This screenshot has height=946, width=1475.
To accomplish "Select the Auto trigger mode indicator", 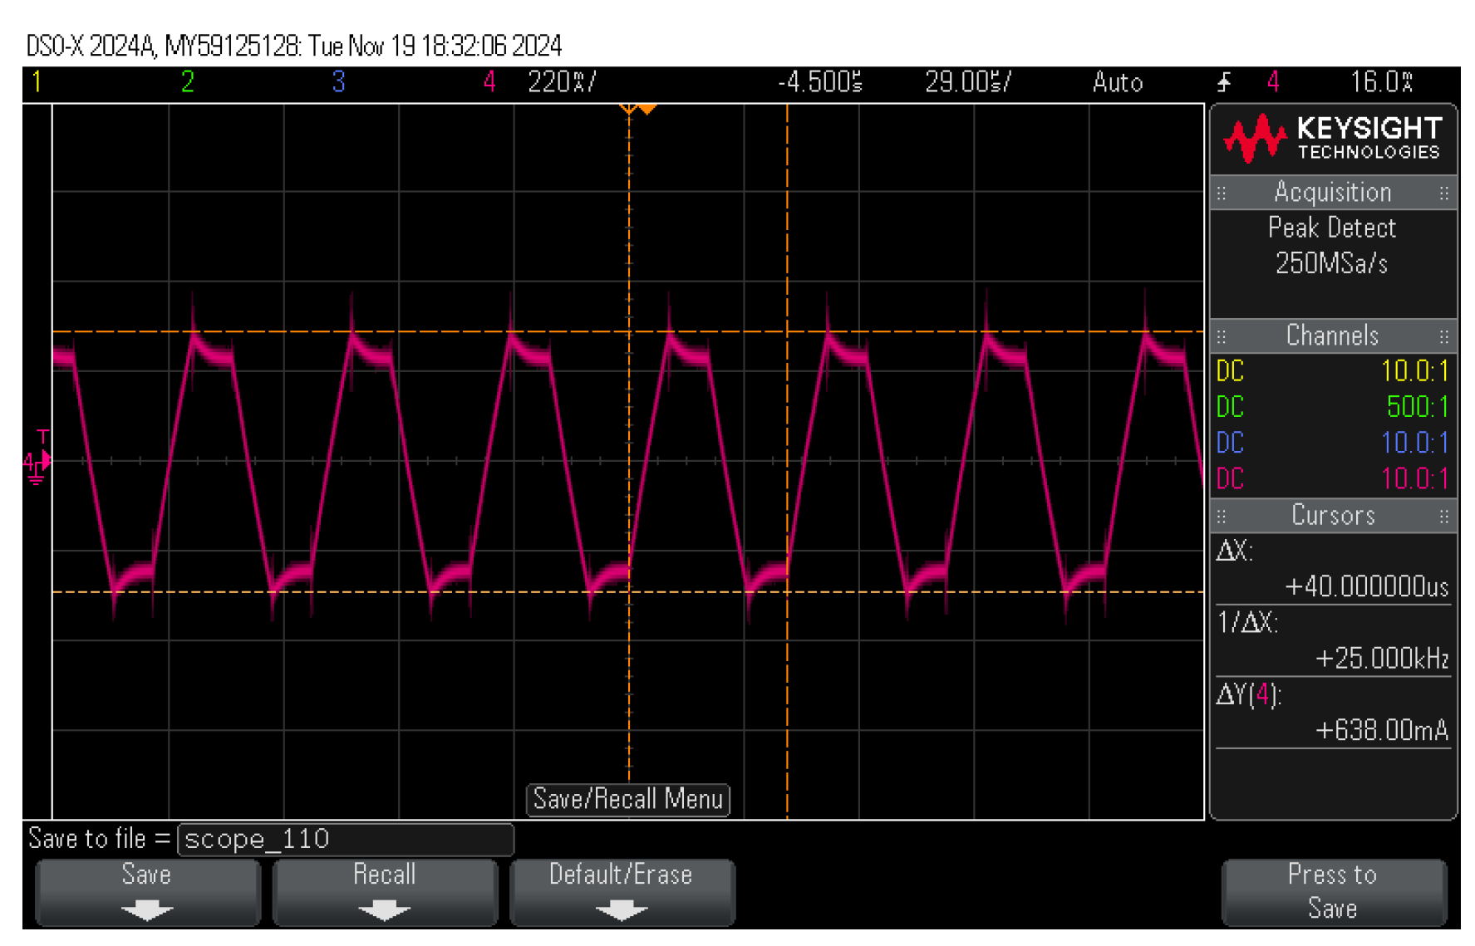I will point(1117,82).
